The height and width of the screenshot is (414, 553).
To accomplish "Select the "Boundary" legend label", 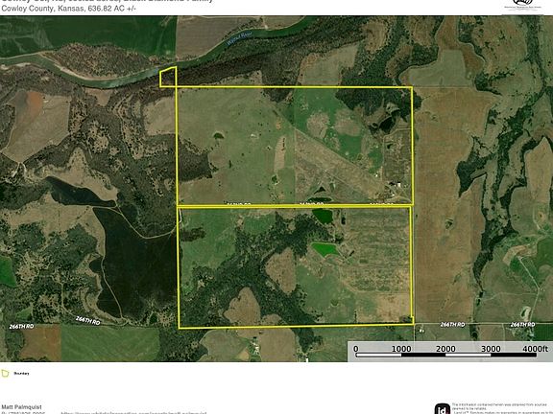I will click(x=21, y=373).
